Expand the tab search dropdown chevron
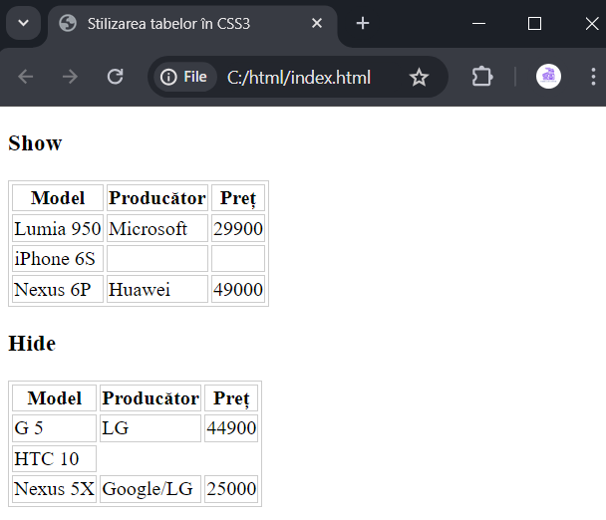The height and width of the screenshot is (520, 606). (24, 23)
